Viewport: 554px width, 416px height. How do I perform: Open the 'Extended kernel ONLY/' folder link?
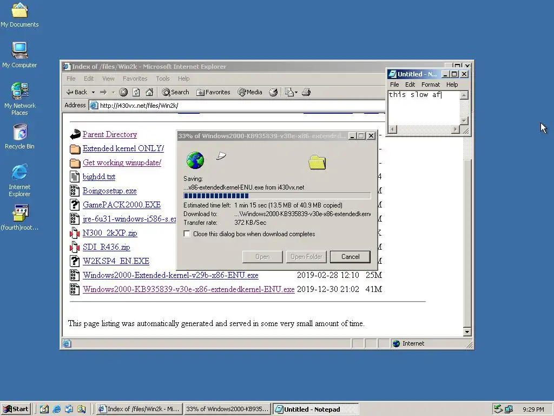tap(123, 148)
